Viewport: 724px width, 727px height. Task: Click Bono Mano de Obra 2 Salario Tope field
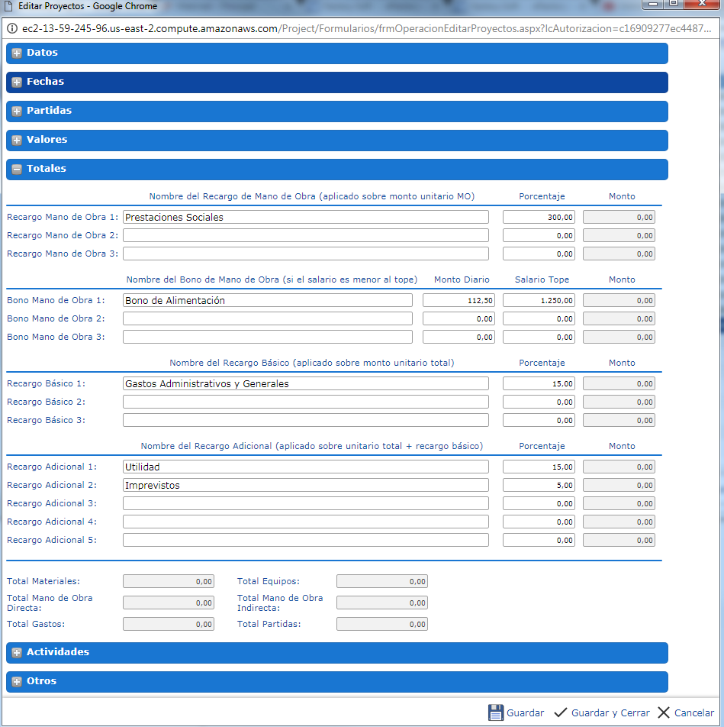tap(539, 318)
